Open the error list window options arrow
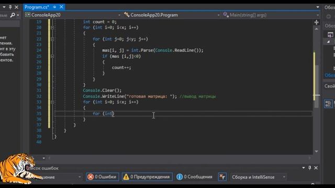 [x=304, y=168]
